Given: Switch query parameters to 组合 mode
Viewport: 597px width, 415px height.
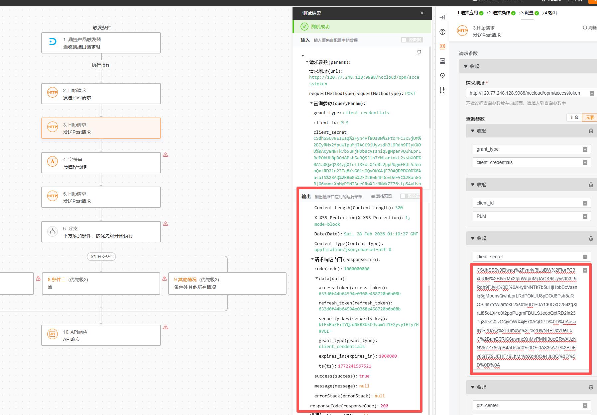Looking at the screenshot, I should 574,118.
